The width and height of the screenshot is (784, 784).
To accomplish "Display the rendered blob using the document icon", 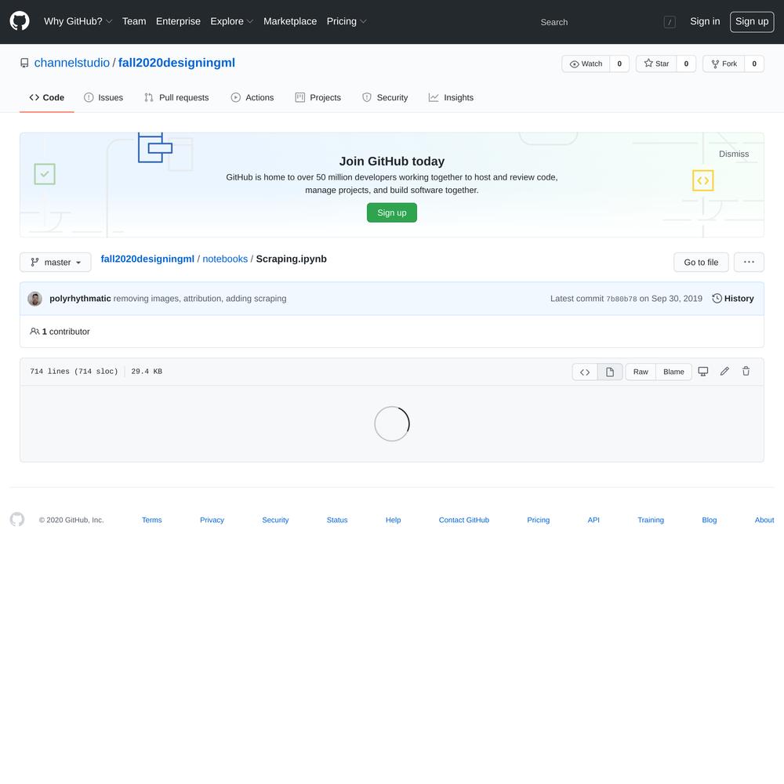I will 609,372.
